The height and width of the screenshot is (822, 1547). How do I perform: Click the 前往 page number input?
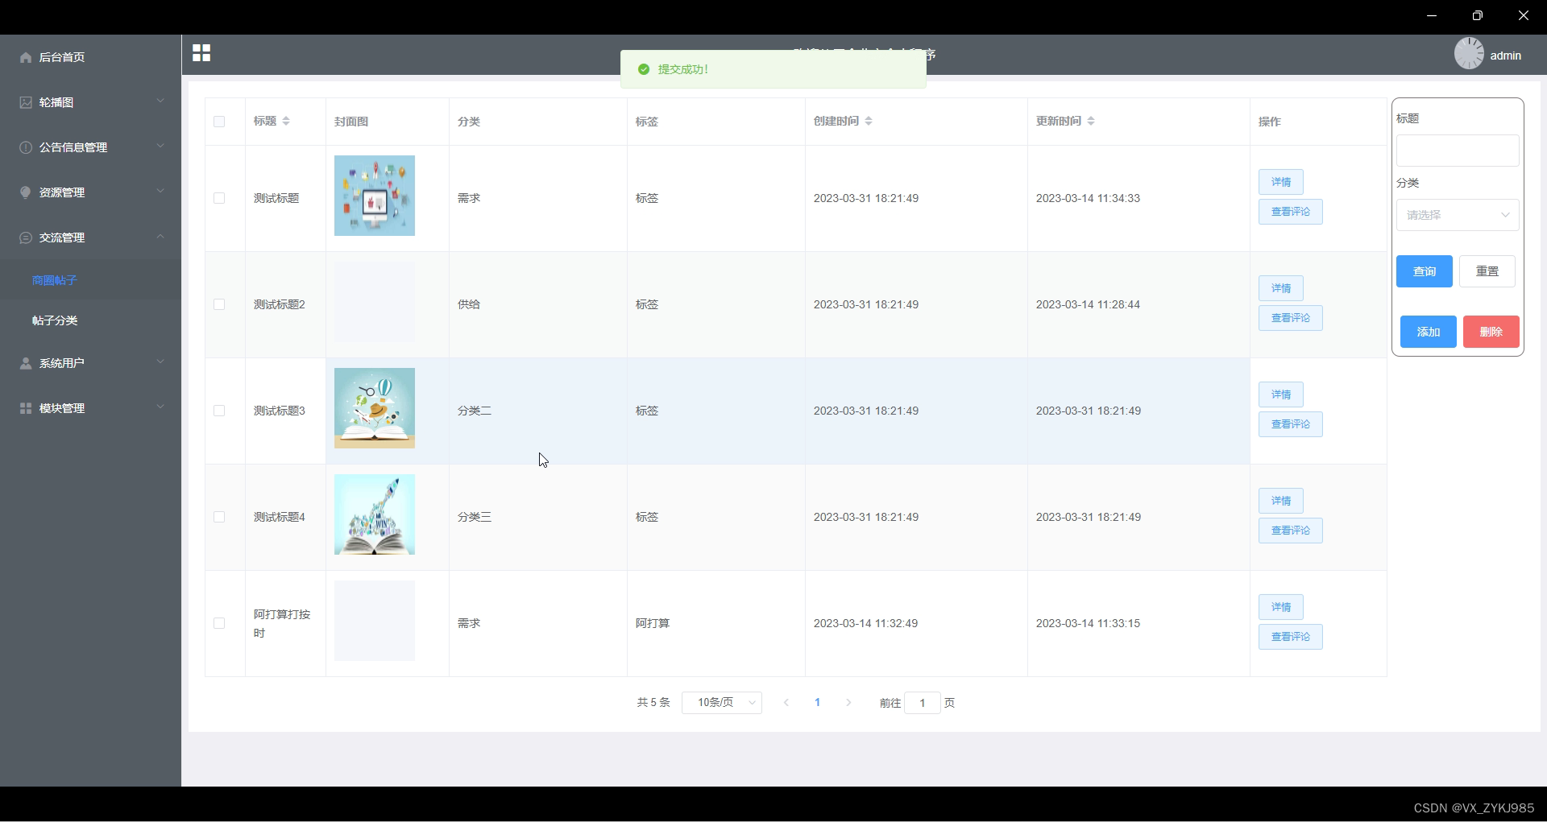click(x=923, y=703)
